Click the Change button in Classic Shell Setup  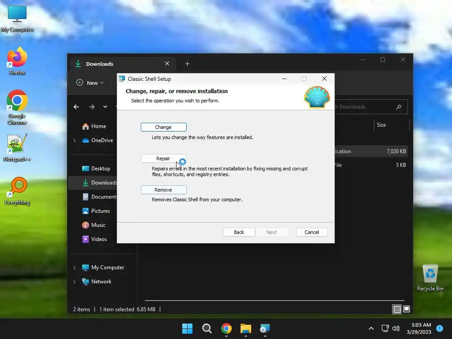(x=163, y=127)
